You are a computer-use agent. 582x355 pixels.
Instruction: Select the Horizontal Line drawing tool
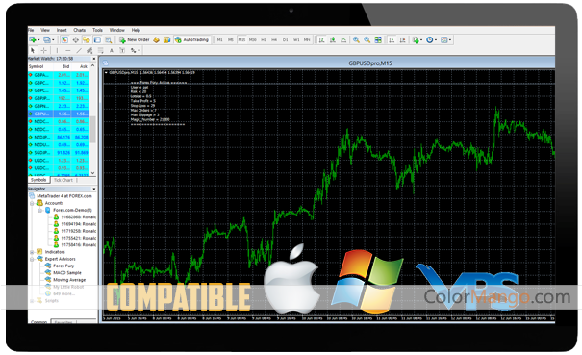point(67,50)
